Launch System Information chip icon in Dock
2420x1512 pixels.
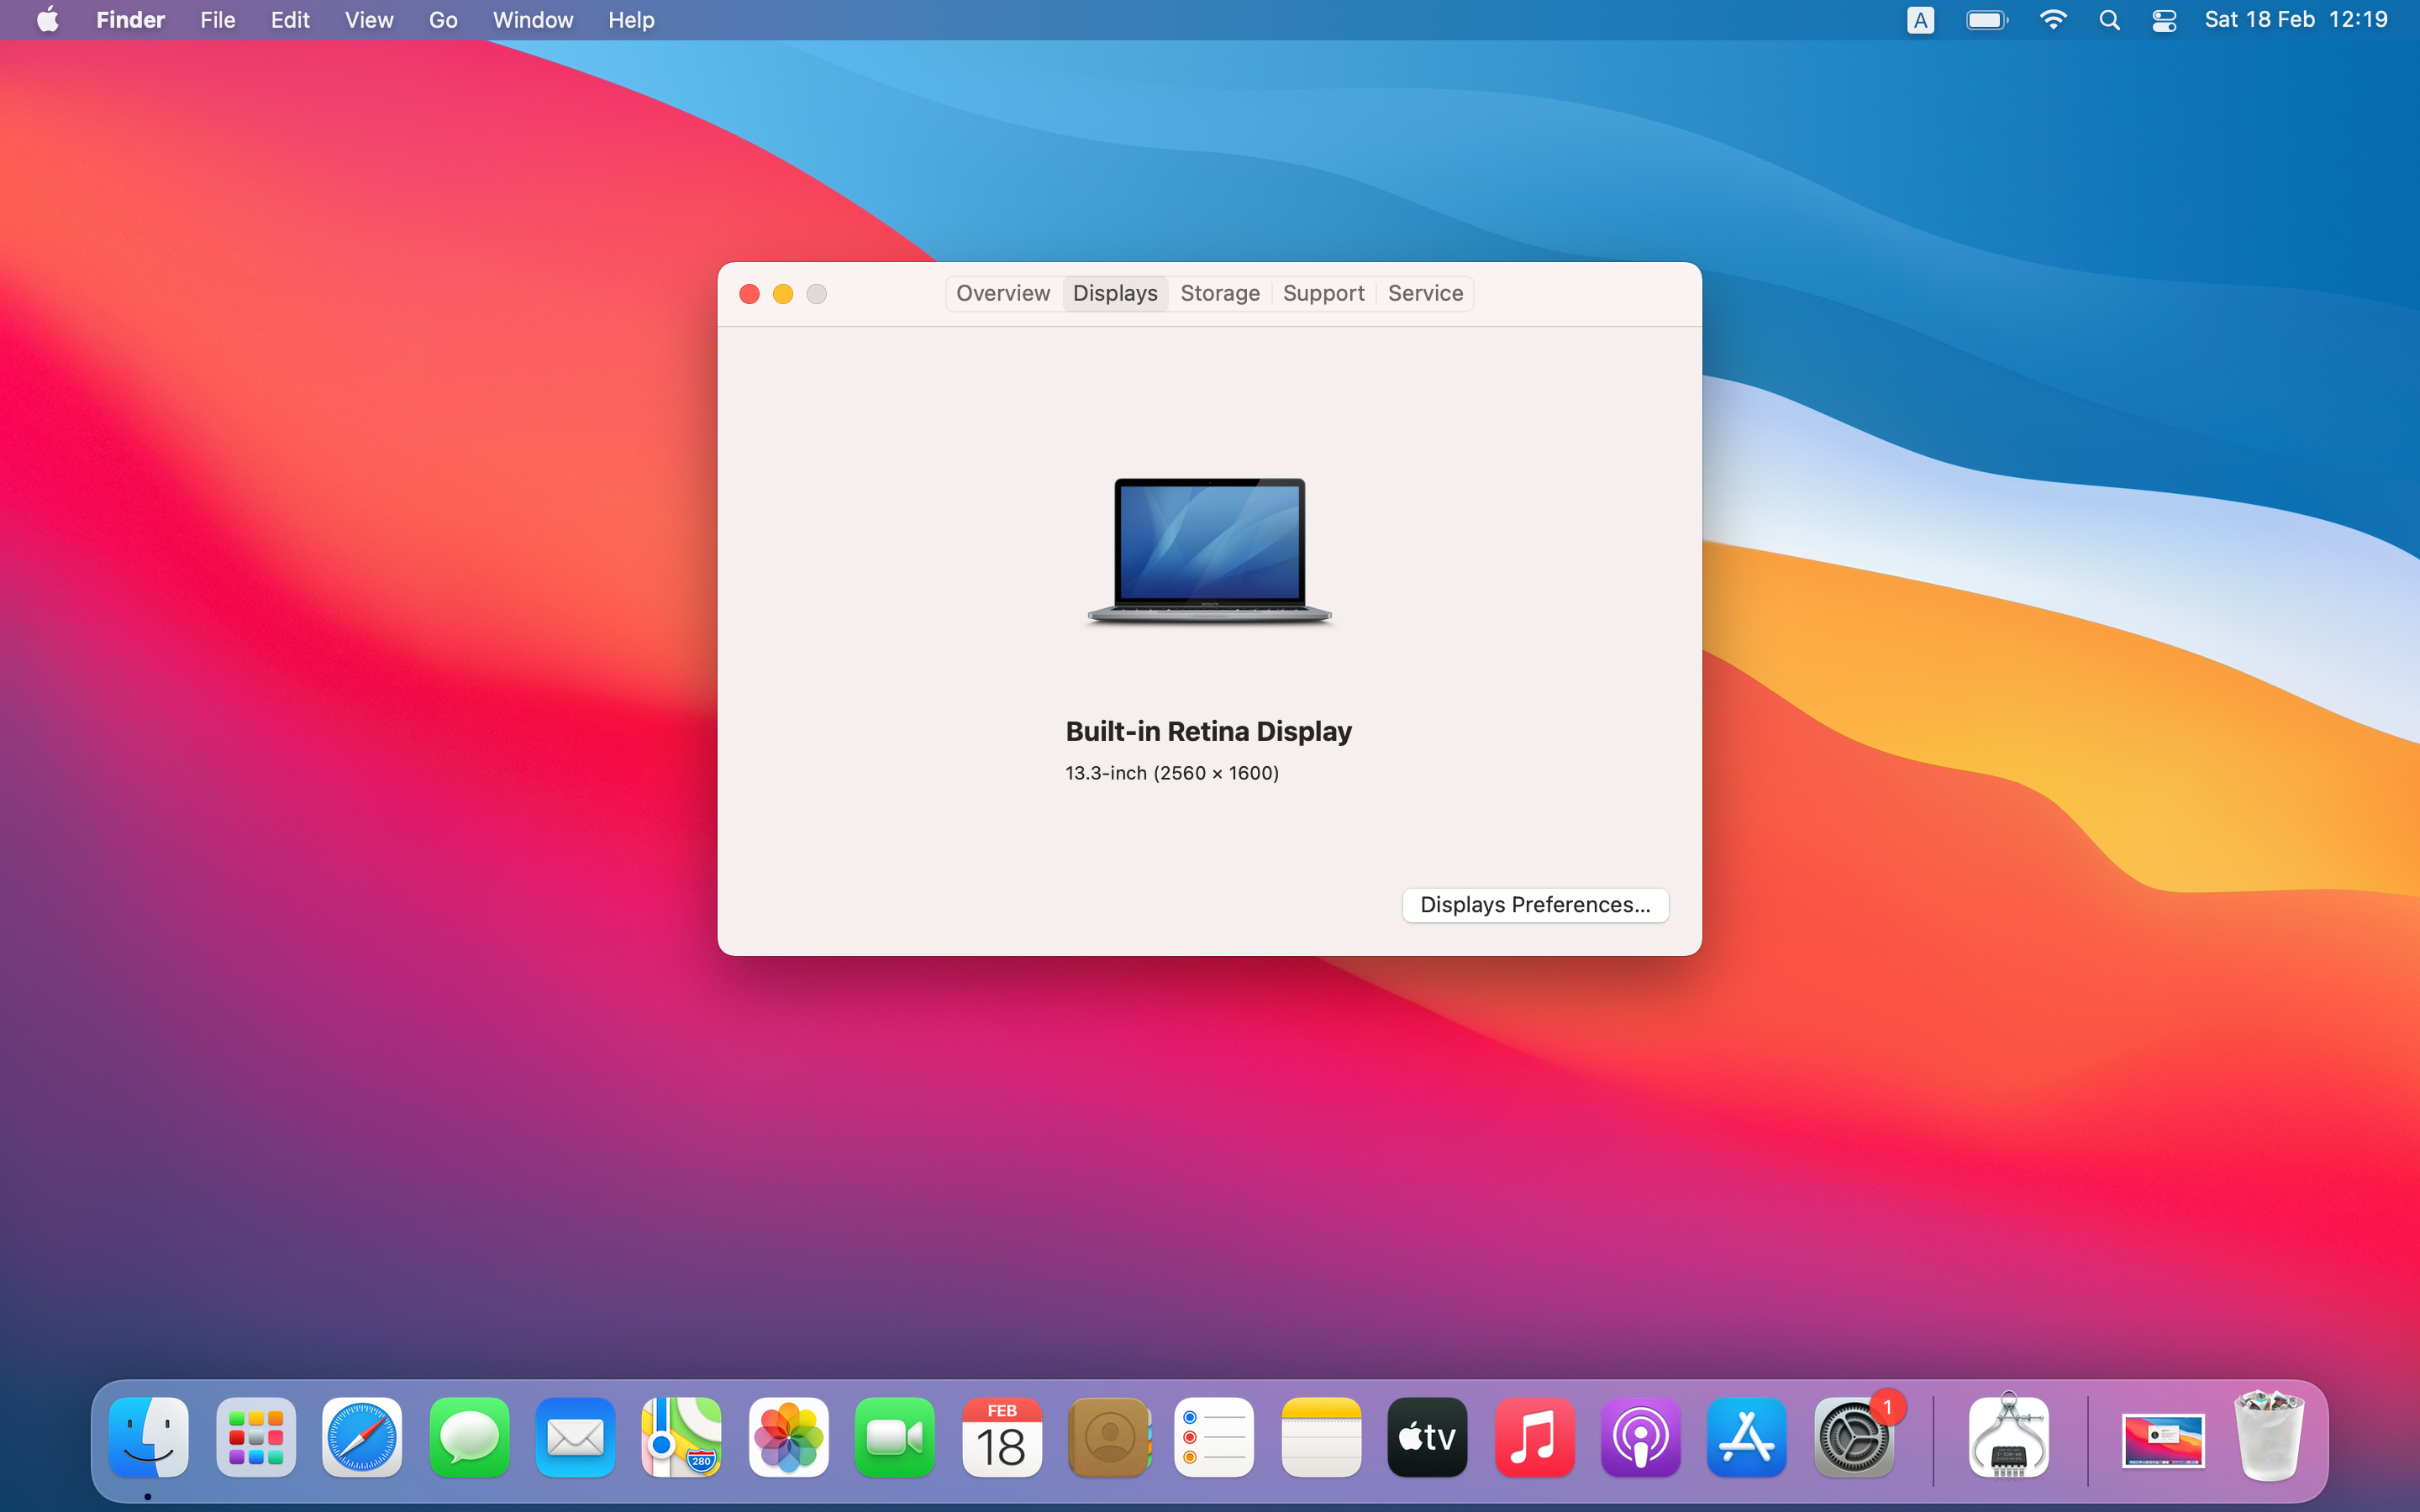pos(2009,1438)
